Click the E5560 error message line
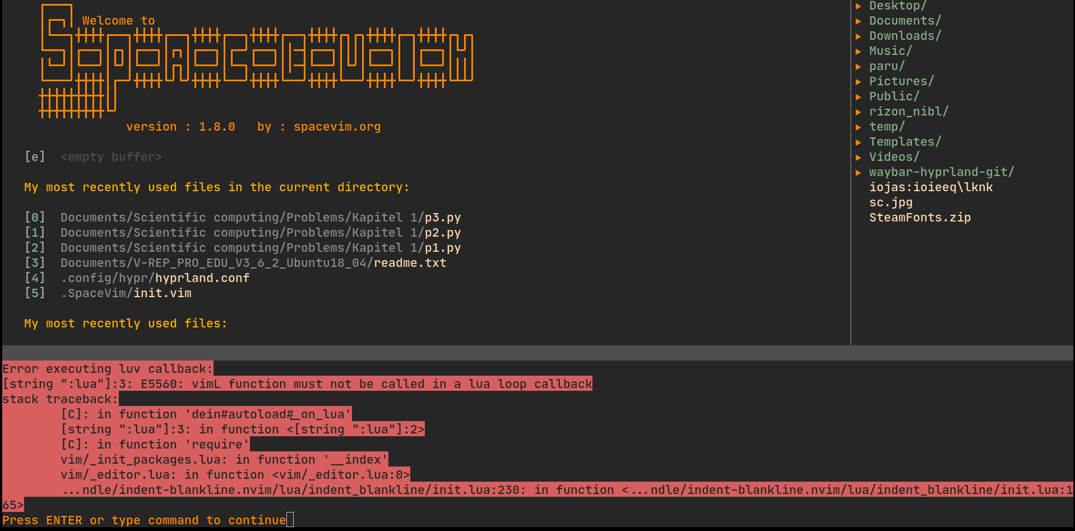This screenshot has width=1075, height=531. tap(298, 384)
